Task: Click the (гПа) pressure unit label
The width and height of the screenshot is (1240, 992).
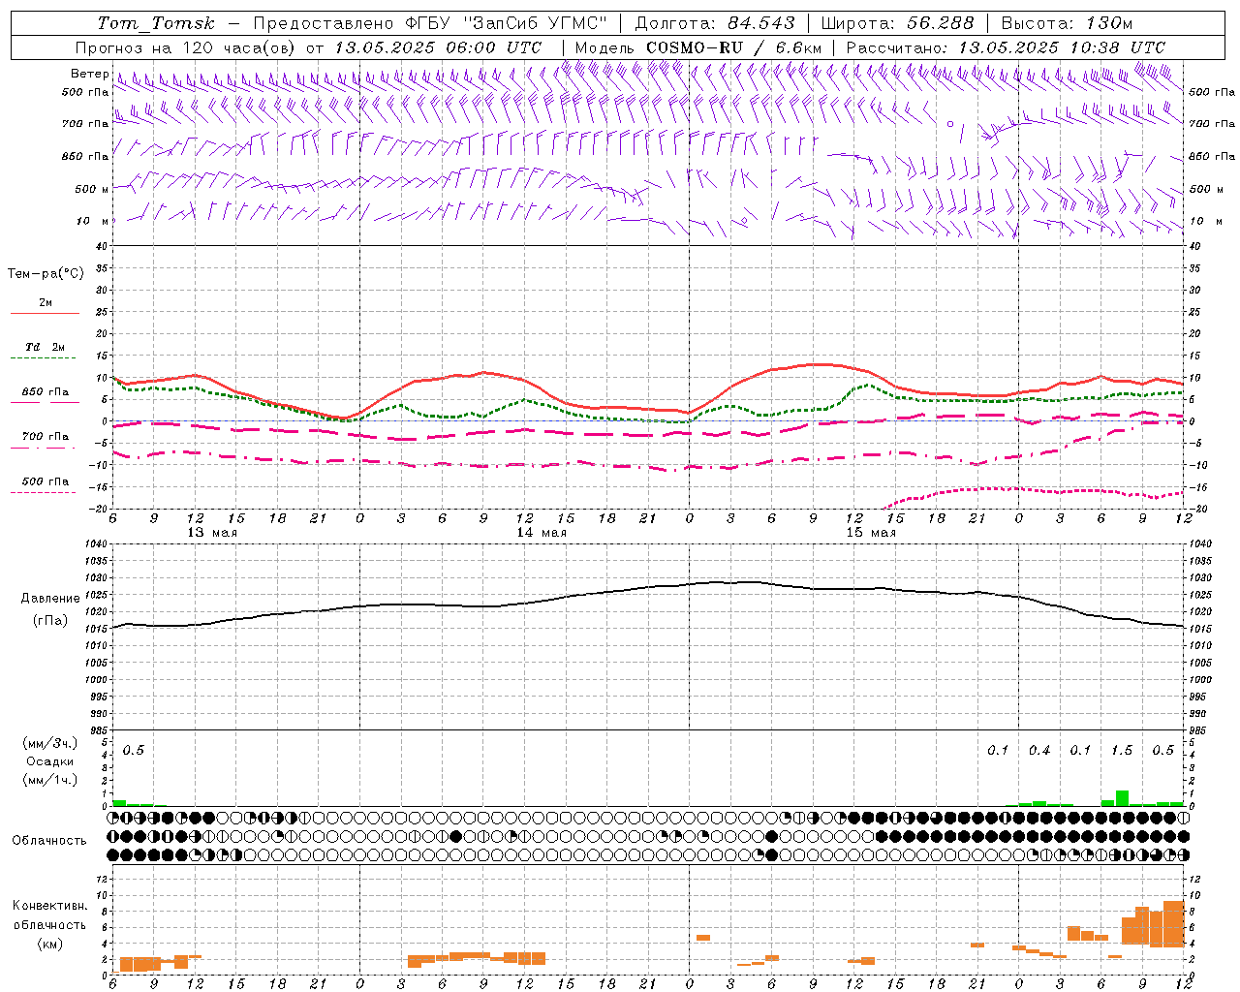Action: [x=50, y=620]
